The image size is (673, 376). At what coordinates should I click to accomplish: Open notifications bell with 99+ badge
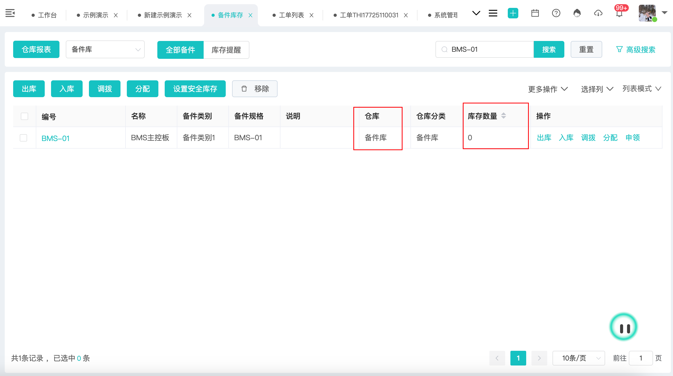tap(619, 13)
